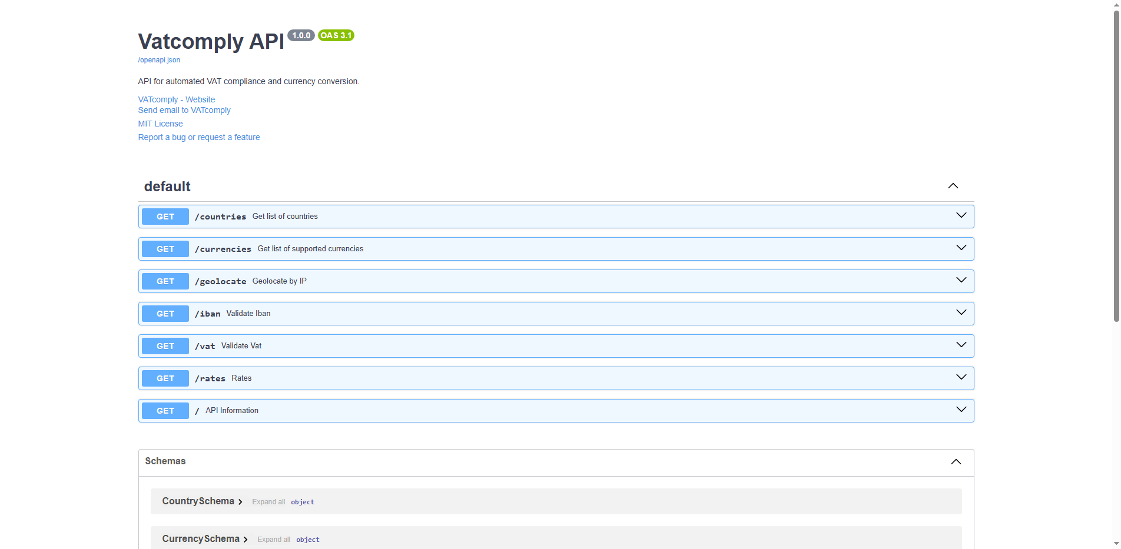Click GET badge for /currencies

pos(165,249)
